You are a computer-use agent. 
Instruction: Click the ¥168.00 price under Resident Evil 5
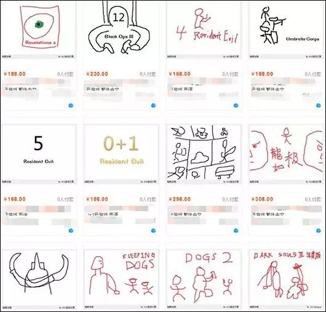point(15,199)
